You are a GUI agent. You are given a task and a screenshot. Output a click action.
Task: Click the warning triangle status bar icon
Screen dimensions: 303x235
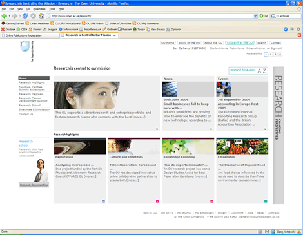(x=299, y=232)
